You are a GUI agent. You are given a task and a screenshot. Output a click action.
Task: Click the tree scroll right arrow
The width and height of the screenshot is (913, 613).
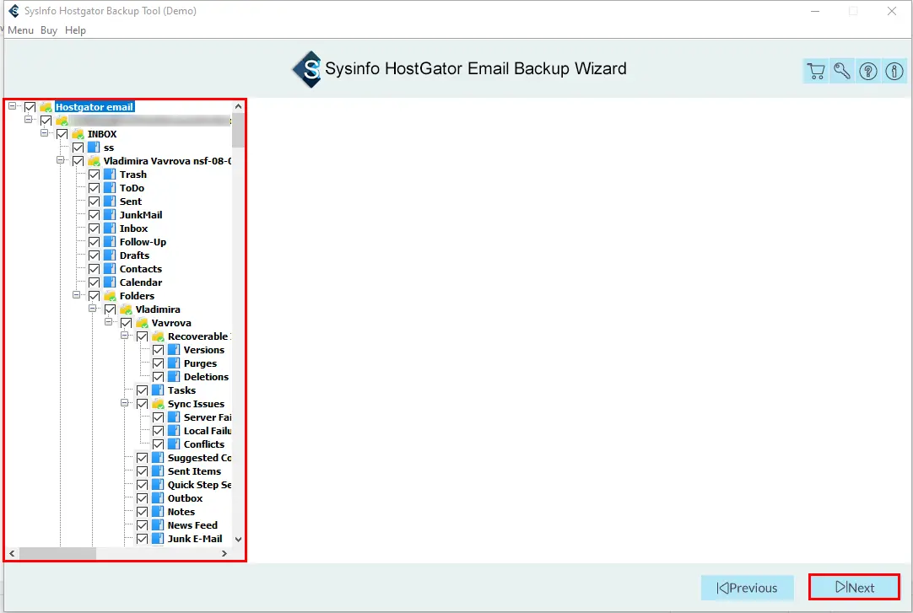224,554
